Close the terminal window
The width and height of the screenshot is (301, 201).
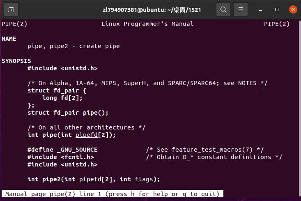tap(293, 9)
